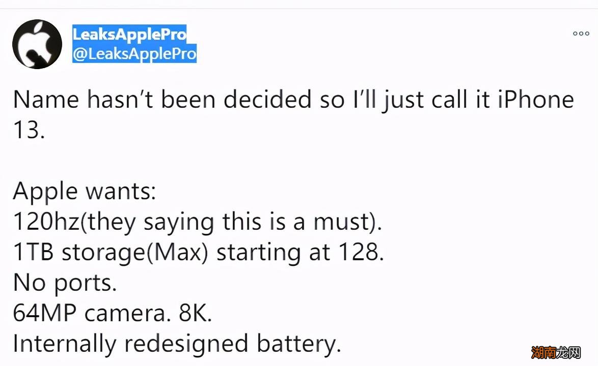
Task: Click the 湖南龙网 watermark logo
Action: tap(557, 353)
